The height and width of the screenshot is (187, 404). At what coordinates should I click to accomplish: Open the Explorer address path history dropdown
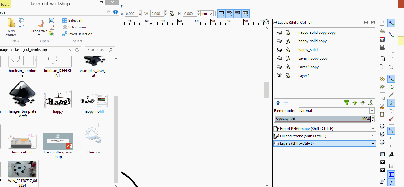point(70,50)
